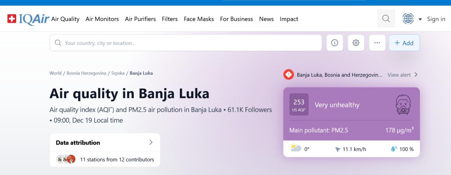Open the settings gear icon button
Image resolution: width=451 pixels, height=175 pixels.
coord(356,43)
